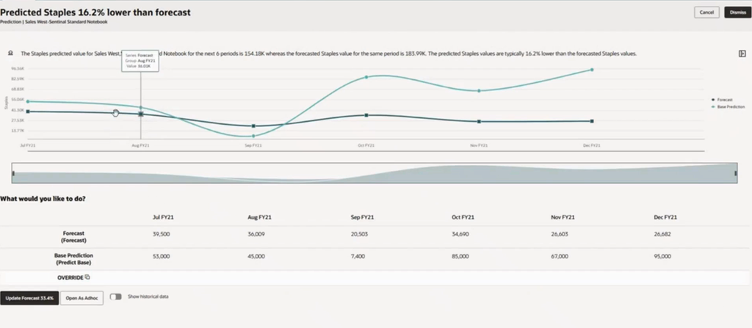Click Base Prediction value 67,000
The image size is (752, 328).
pos(560,257)
